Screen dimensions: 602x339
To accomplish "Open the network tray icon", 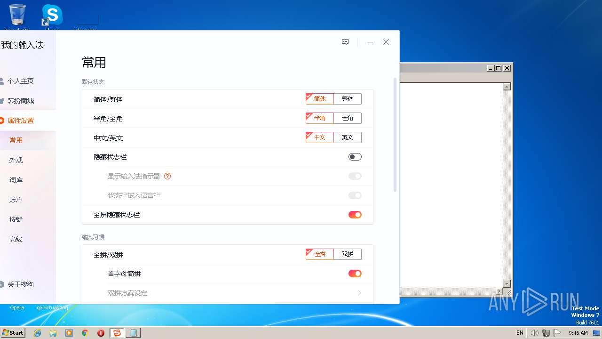I will (x=546, y=333).
